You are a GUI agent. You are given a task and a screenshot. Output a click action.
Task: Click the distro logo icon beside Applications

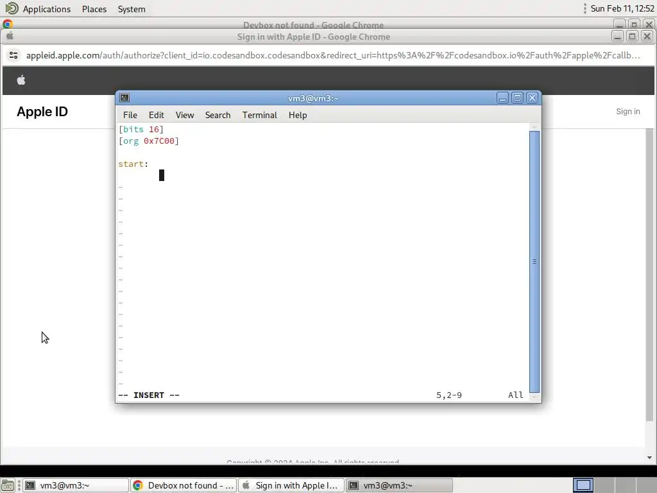12,8
